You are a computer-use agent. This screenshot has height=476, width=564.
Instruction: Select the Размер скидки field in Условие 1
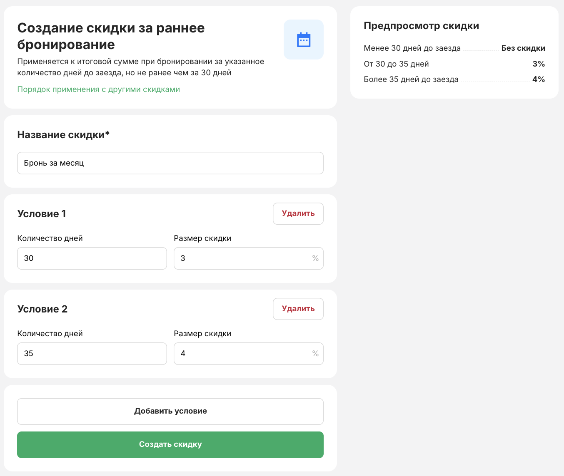(249, 258)
